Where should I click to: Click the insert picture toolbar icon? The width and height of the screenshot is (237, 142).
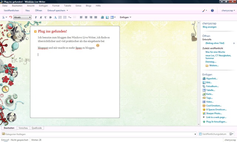tap(107, 17)
